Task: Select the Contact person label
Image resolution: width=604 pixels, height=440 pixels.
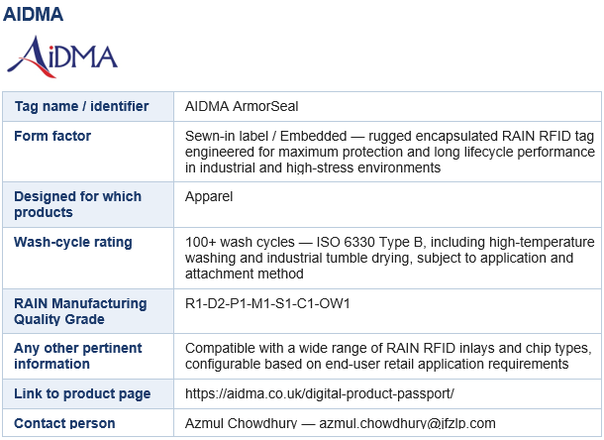Action: coord(64,423)
